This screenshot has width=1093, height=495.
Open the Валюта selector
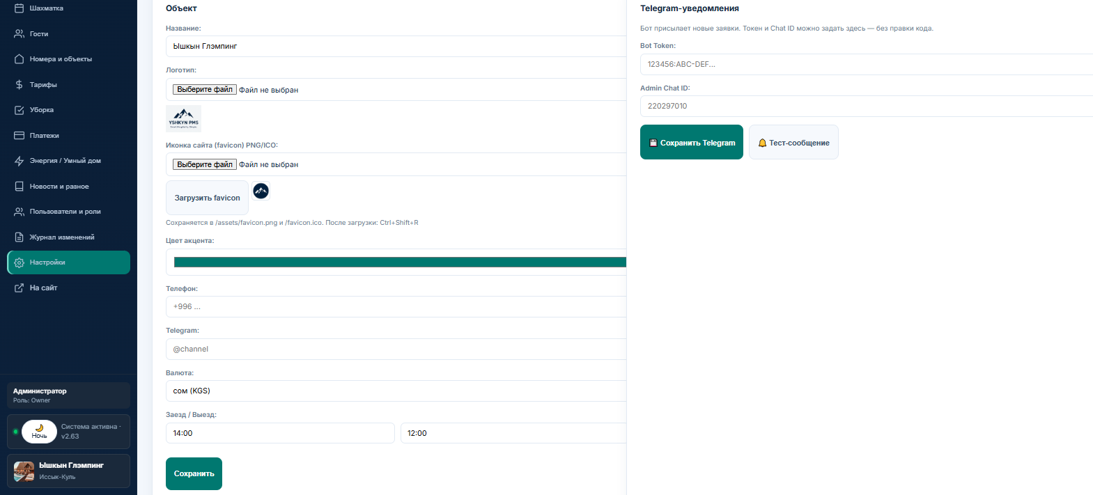pyautogui.click(x=396, y=391)
